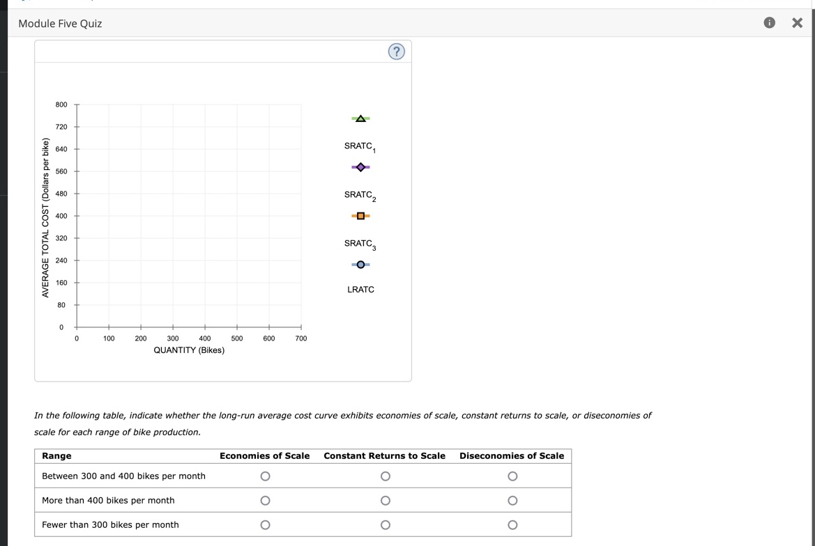Select the purple diamond SRATC2 legend marker
Viewport: 815px width, 546px height.
(x=360, y=167)
